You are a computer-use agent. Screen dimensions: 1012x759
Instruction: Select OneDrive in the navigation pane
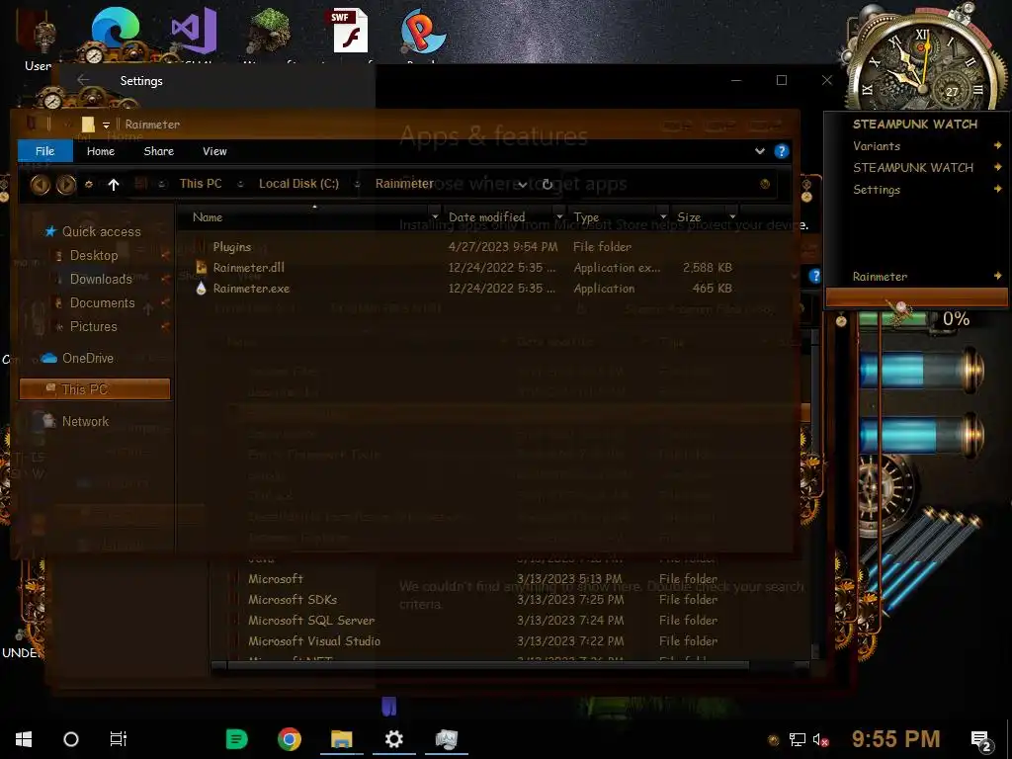[88, 358]
